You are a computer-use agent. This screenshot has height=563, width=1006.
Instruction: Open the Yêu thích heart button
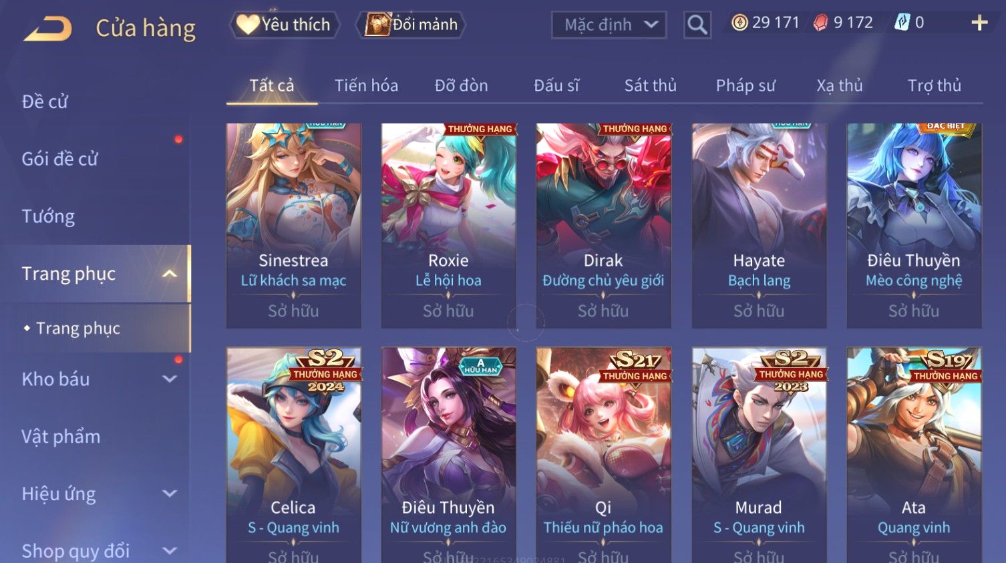coord(285,25)
